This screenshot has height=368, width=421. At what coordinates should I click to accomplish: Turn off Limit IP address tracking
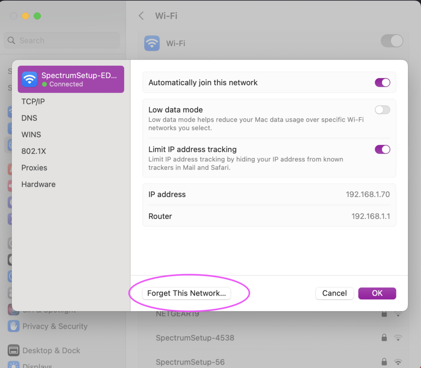point(382,149)
